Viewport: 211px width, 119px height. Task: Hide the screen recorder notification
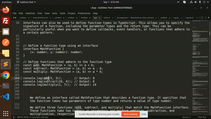coord(144,114)
